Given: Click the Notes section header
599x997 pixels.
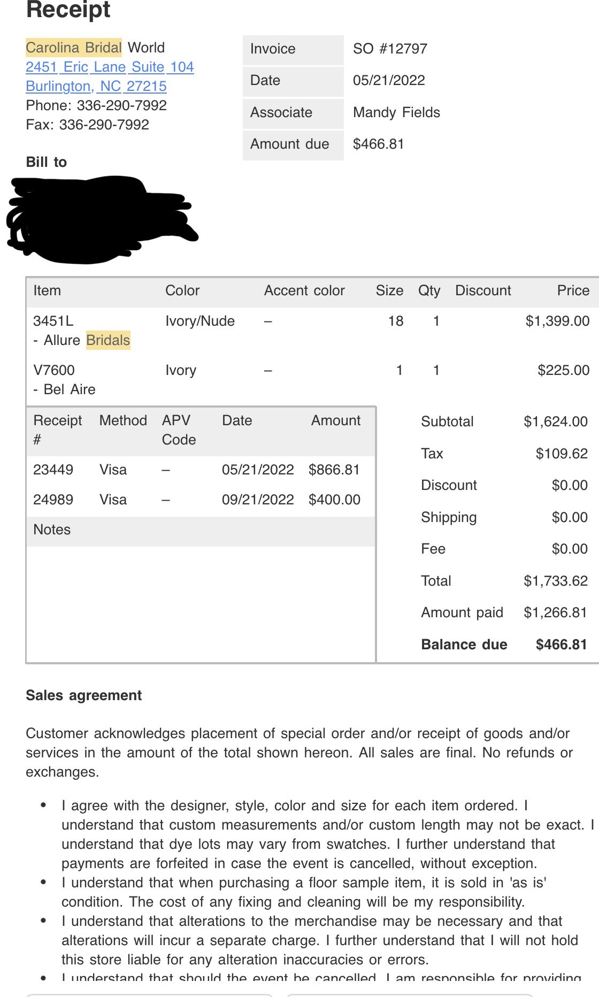Looking at the screenshot, I should [52, 530].
